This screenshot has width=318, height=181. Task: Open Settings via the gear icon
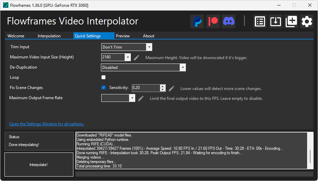click(x=307, y=21)
